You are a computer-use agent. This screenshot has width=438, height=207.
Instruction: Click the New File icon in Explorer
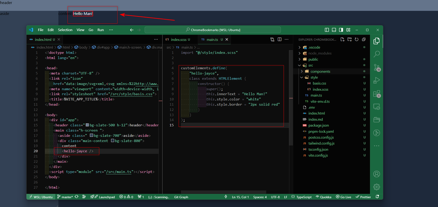tap(342, 39)
